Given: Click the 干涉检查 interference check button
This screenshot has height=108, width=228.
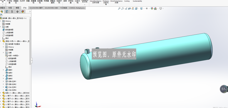Looking at the screenshot, I should pos(10,2).
